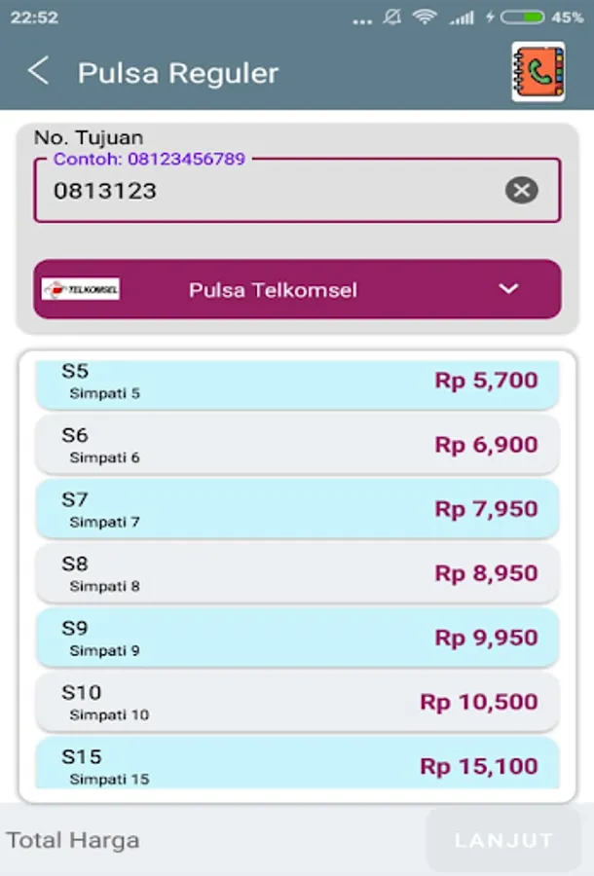Select the S5 Simpati 5 package
Viewport: 594px width, 876px height.
pyautogui.click(x=297, y=384)
